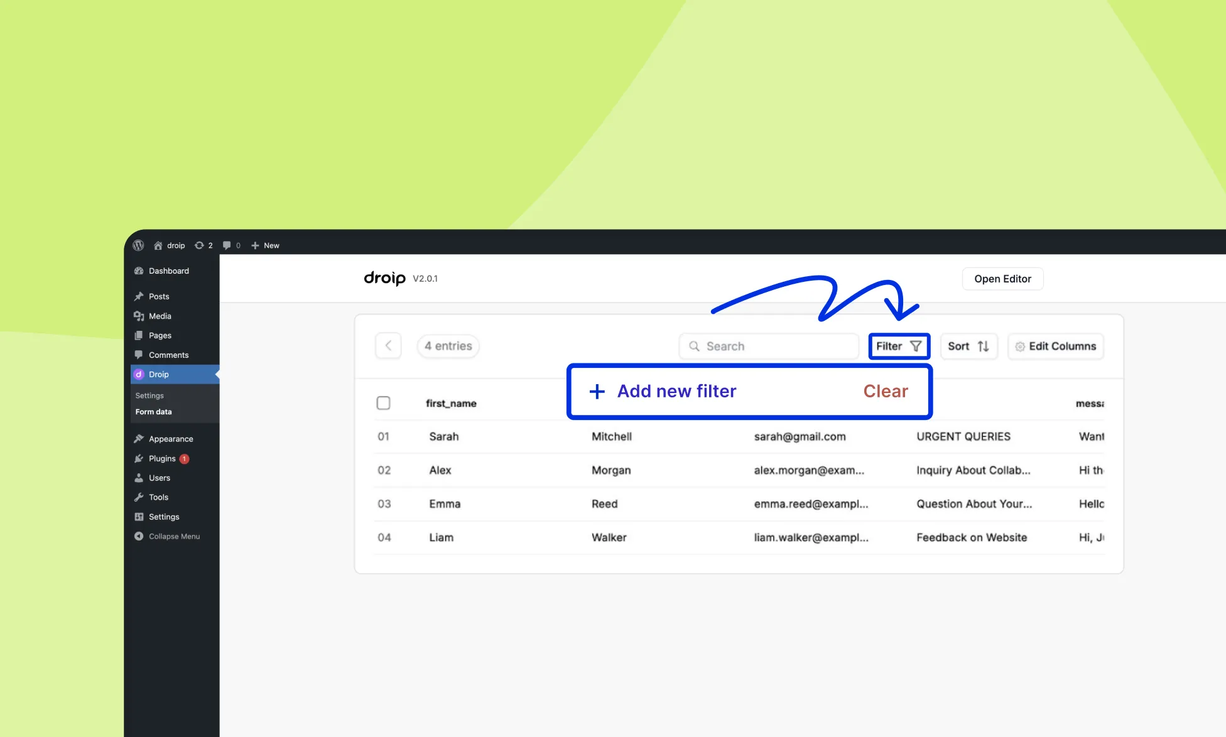1226x737 pixels.
Task: Open the droip site home link
Action: click(170, 245)
